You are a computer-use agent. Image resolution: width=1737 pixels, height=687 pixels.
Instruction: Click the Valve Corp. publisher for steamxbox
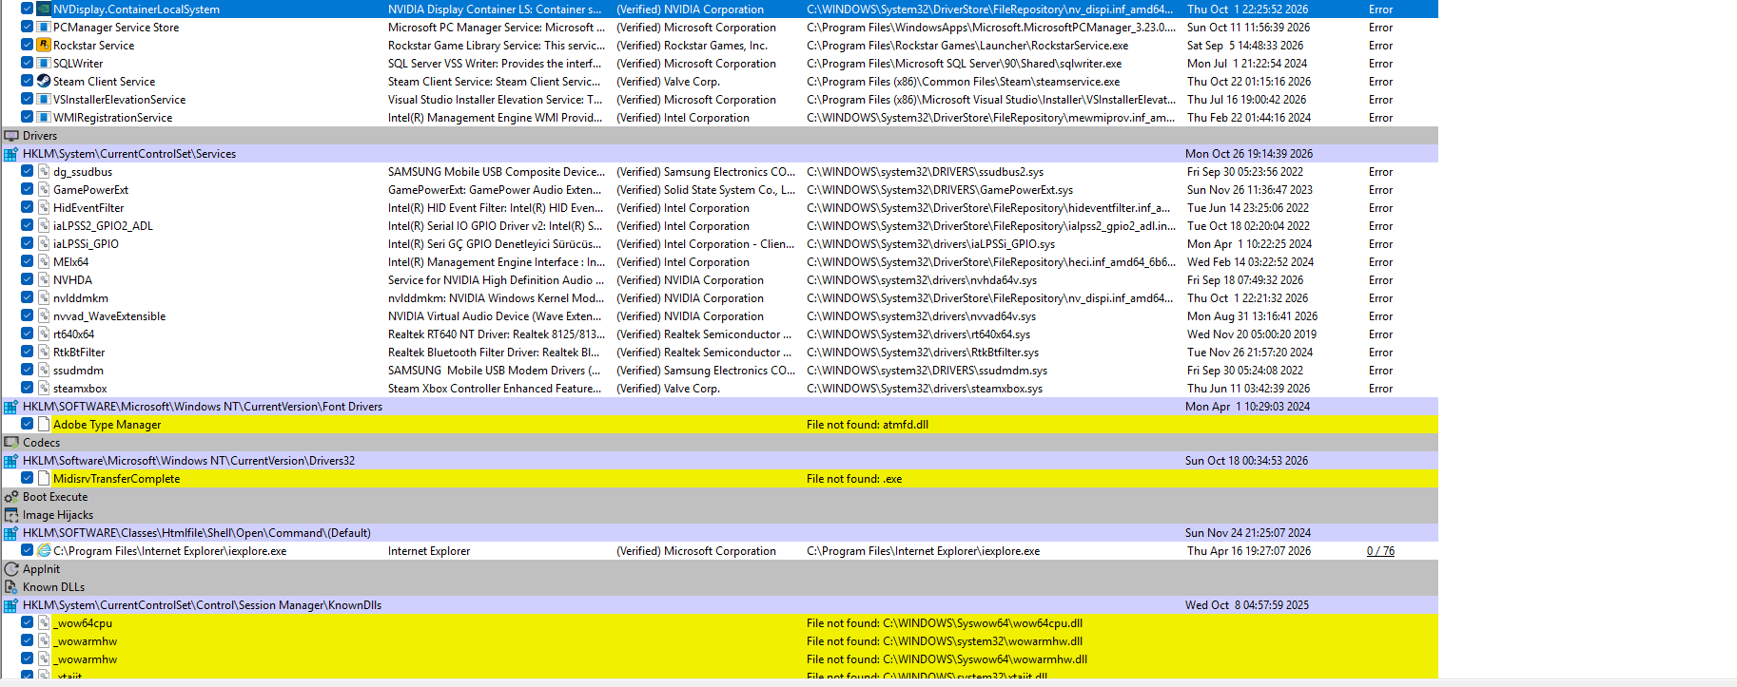[x=668, y=389]
